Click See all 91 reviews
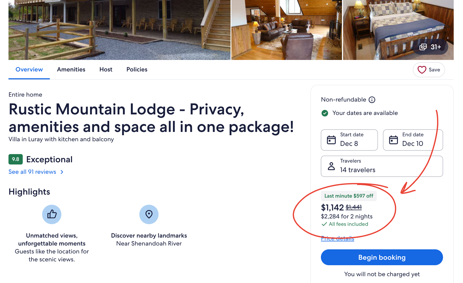463x283 pixels. coord(32,172)
